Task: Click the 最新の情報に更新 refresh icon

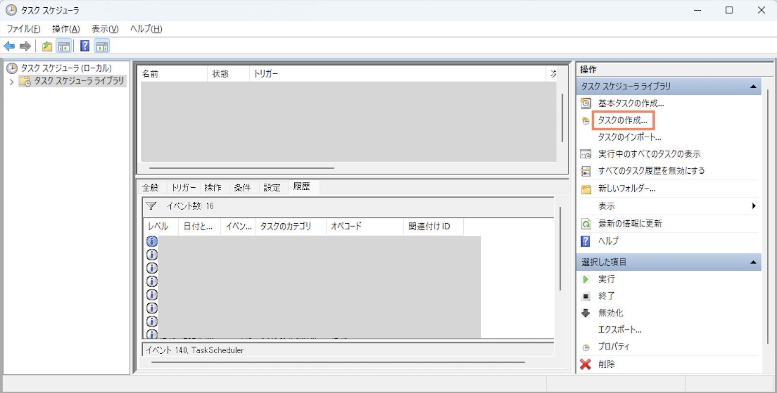Action: [x=586, y=224]
